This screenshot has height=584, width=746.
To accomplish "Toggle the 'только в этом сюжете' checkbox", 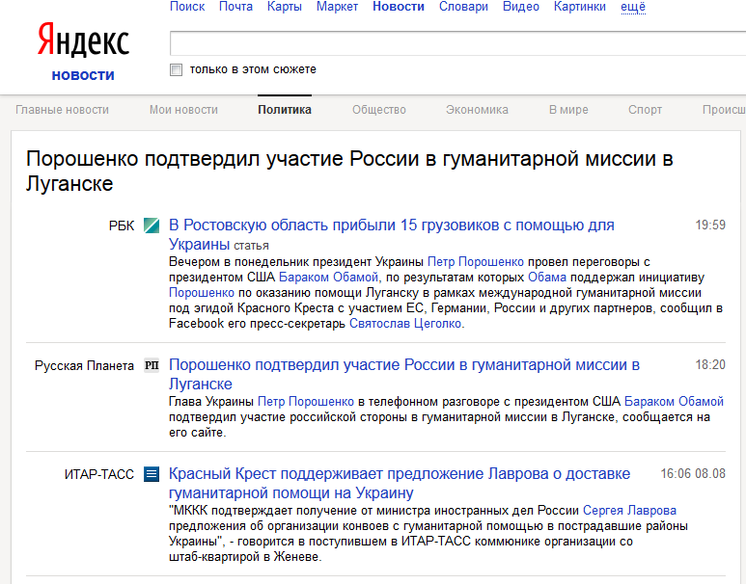I will tap(176, 69).
